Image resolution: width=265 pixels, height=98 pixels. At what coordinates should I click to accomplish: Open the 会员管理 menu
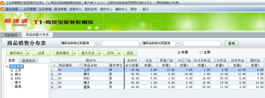coord(30,9)
